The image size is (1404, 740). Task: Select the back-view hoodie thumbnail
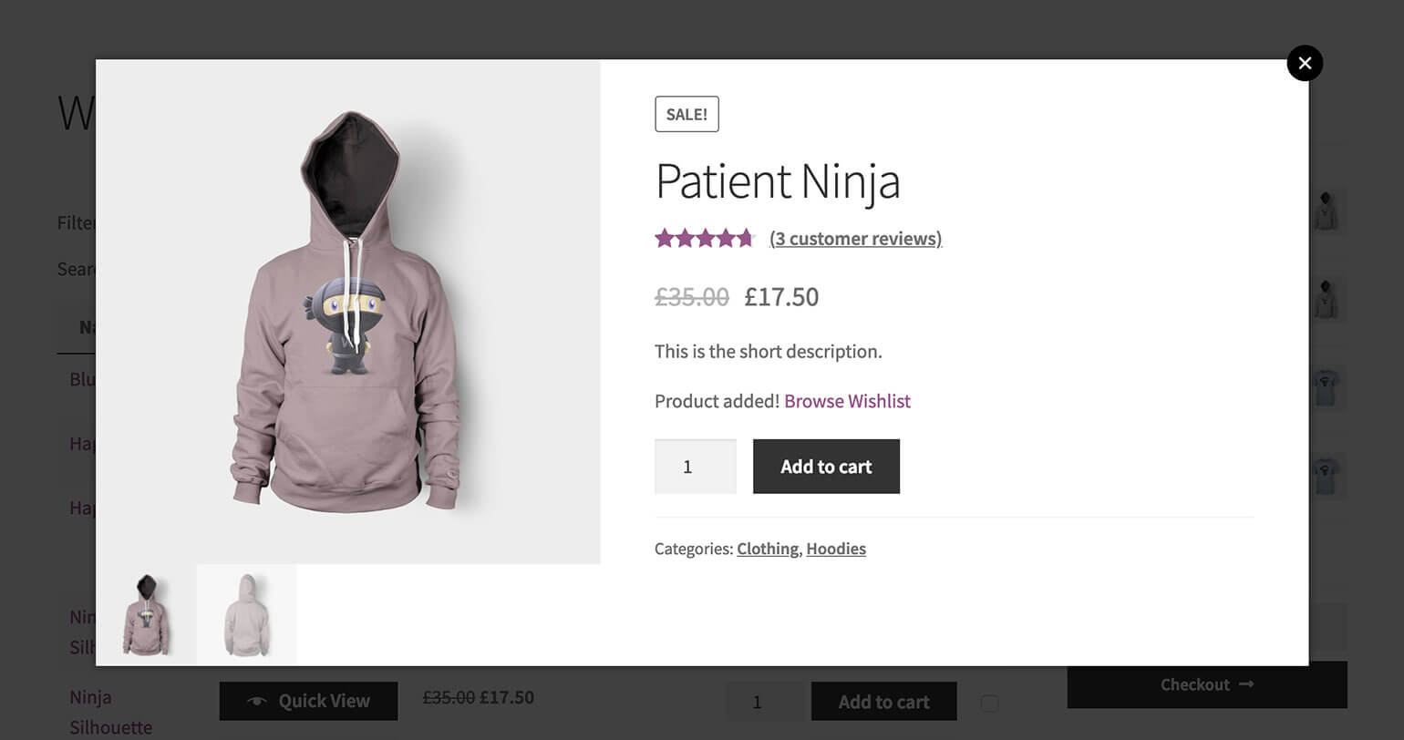(246, 615)
